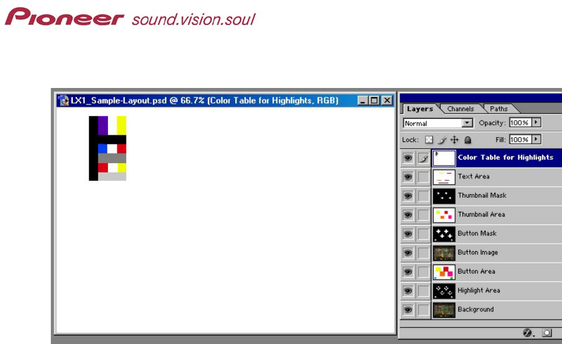
Task: Hide the Color Table for Highlights layer
Action: [x=408, y=158]
